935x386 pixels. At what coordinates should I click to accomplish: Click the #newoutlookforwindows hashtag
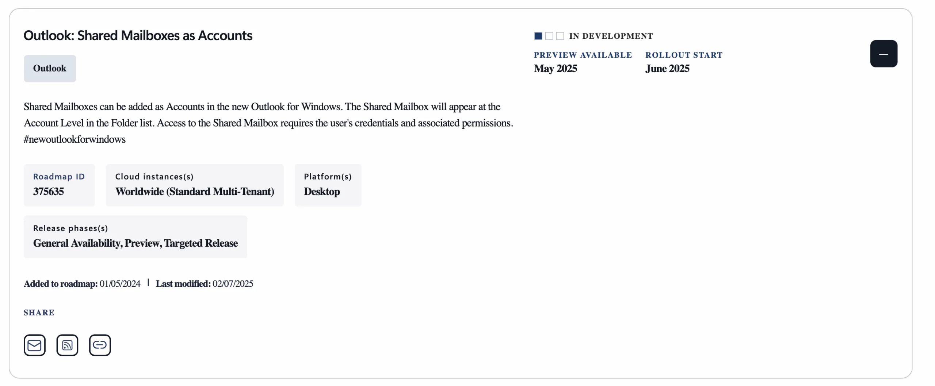75,139
